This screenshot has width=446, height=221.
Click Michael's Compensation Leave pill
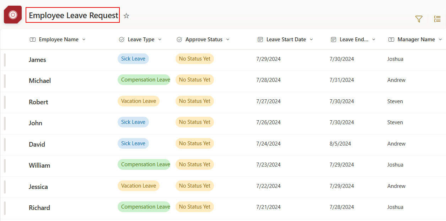[144, 80]
